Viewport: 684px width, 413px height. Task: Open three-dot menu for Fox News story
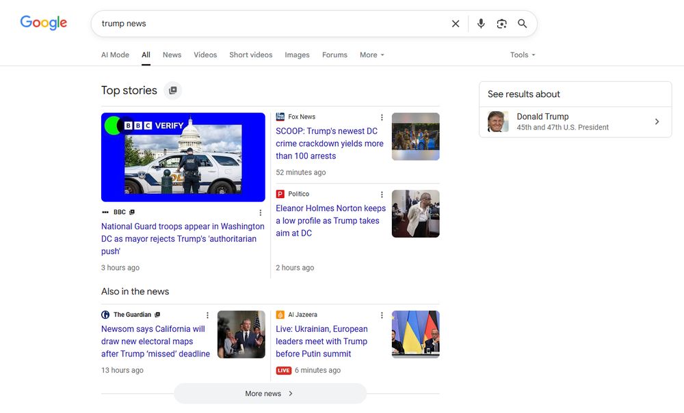click(x=382, y=117)
